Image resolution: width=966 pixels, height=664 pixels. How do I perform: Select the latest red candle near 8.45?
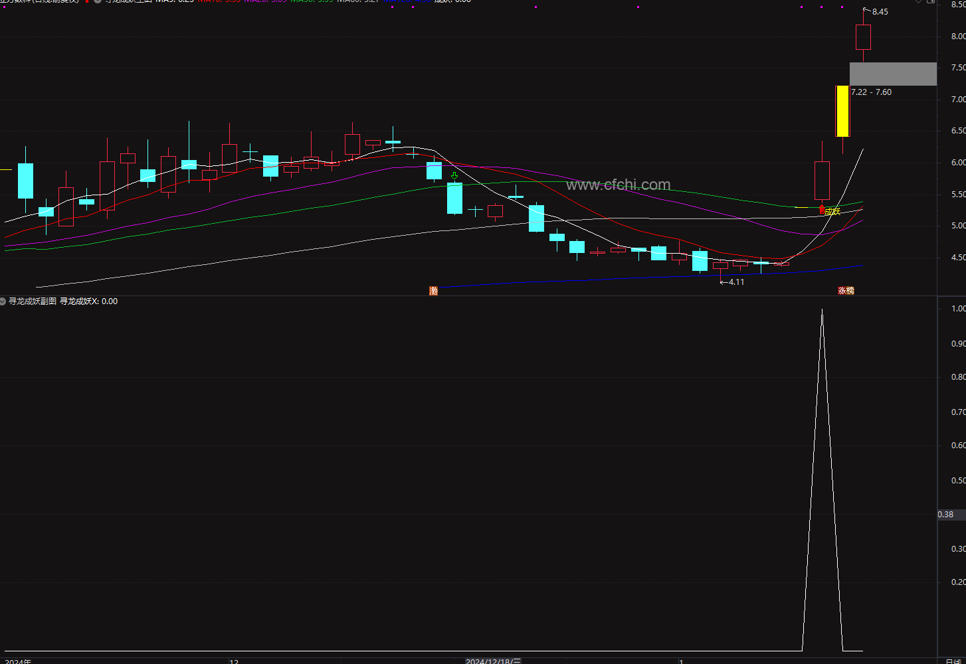point(863,37)
